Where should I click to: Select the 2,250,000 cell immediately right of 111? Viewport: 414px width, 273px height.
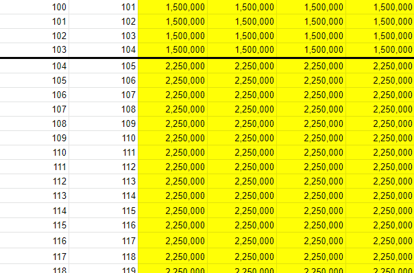[x=173, y=152]
